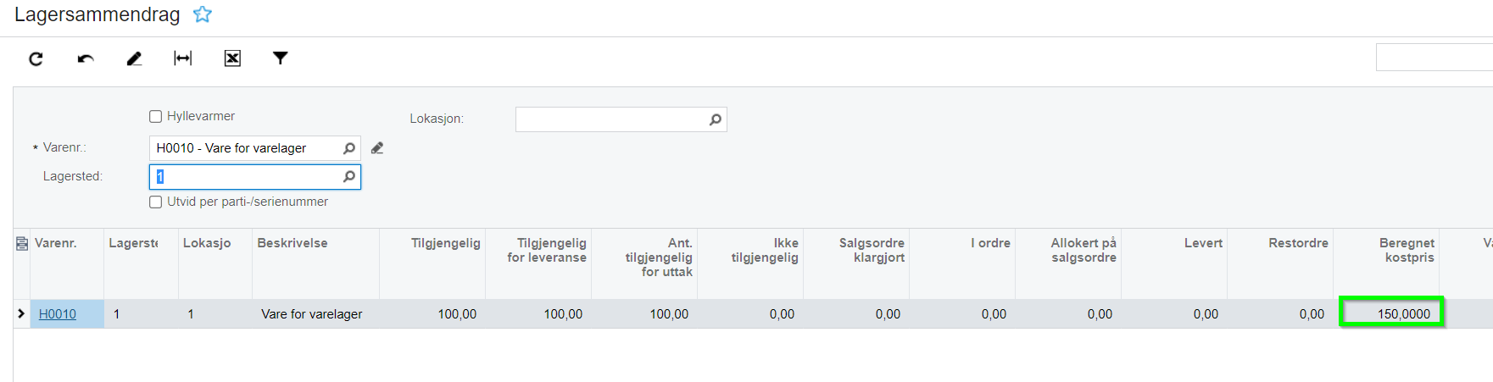Open the Lokasjon lookup magnifier
The image size is (1493, 382).
pyautogui.click(x=716, y=119)
